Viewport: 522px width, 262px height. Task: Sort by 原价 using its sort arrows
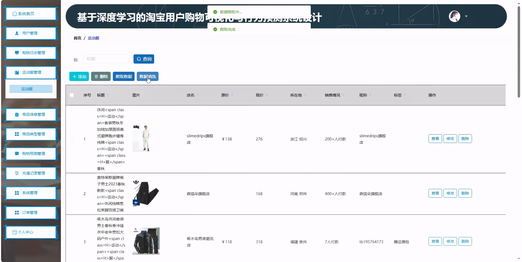[233, 95]
